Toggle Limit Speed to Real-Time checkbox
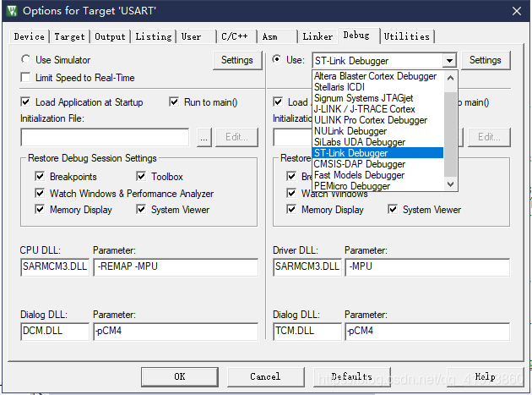 pyautogui.click(x=25, y=78)
